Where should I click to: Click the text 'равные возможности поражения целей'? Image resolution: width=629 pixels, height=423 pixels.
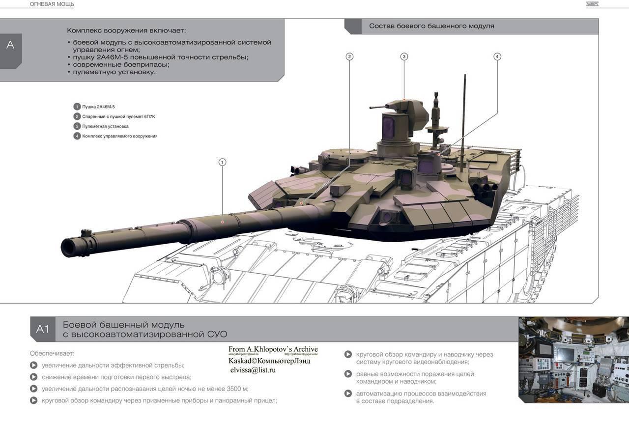pos(415,374)
